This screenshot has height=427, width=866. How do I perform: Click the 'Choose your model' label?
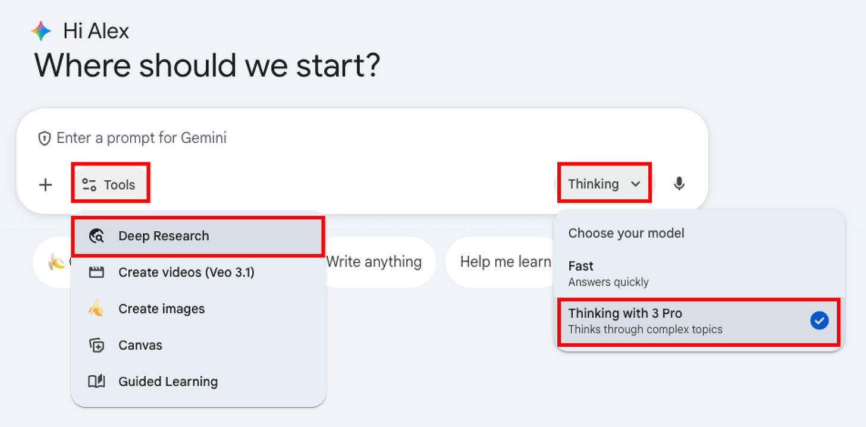[626, 233]
